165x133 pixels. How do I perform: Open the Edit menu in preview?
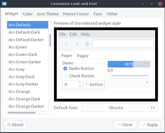coord(73,34)
